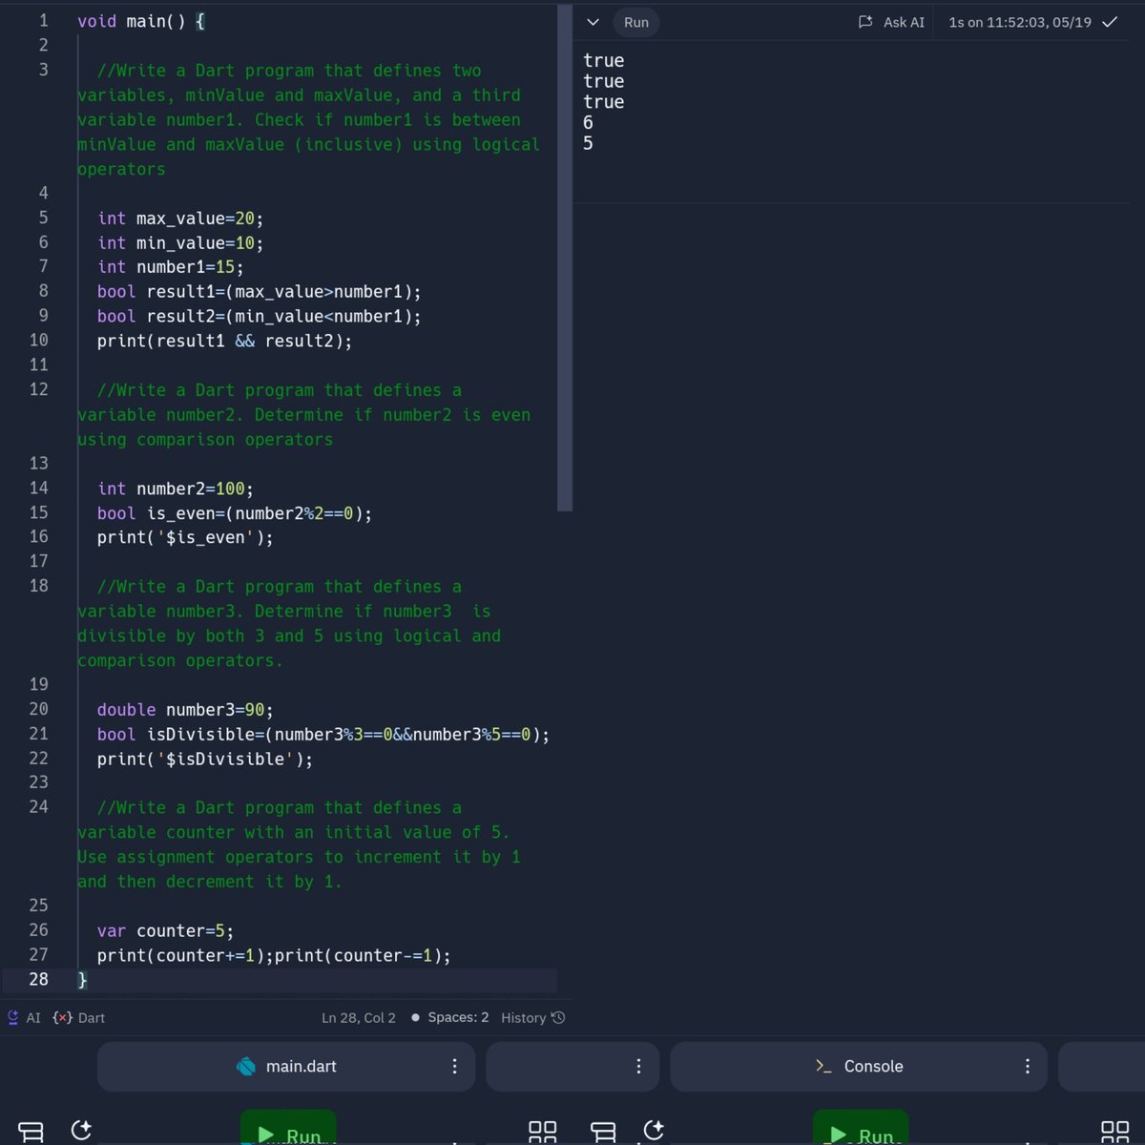The image size is (1145, 1145).
Task: Switch to the main.dart tab
Action: [x=286, y=1066]
